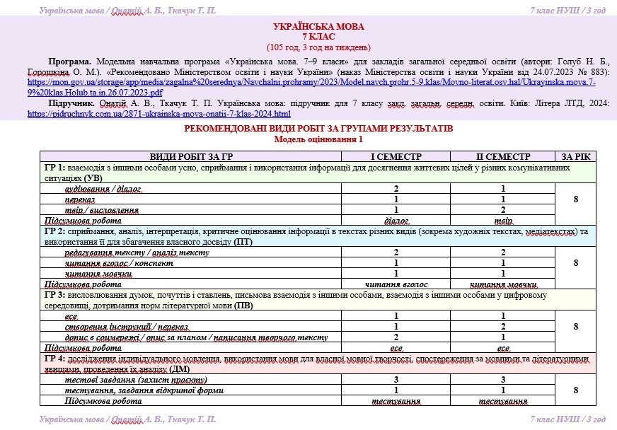The width and height of the screenshot is (617, 430).
Task: Click the 'есе' summary cell in the І семестр column
Action: tap(396, 348)
